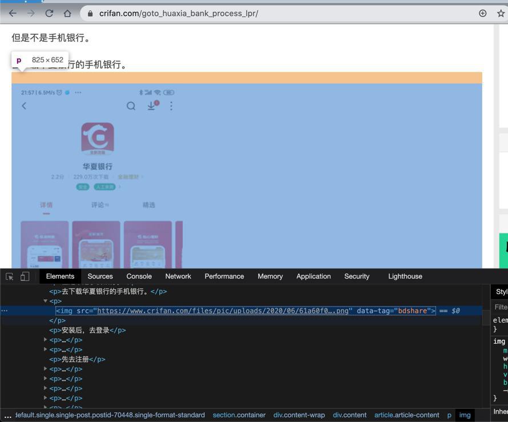Viewport: 508px width, 422px height.
Task: Switch to the Elements tab
Action: (x=60, y=276)
